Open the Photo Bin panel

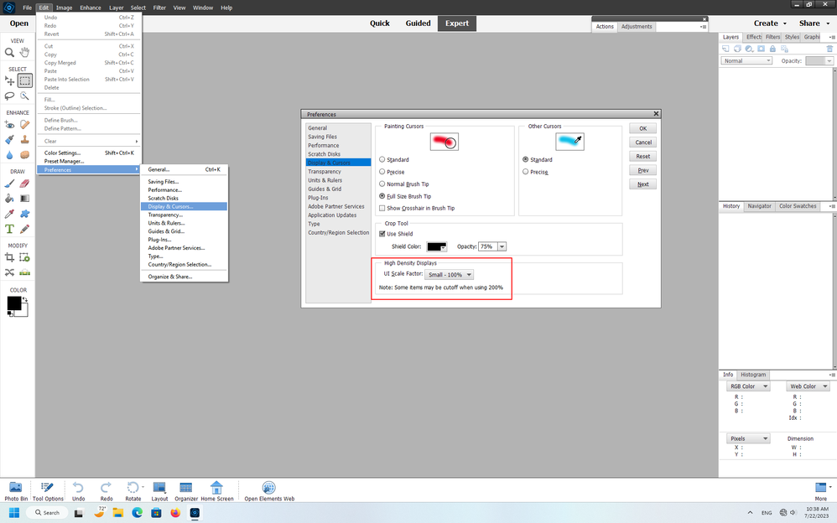(15, 490)
